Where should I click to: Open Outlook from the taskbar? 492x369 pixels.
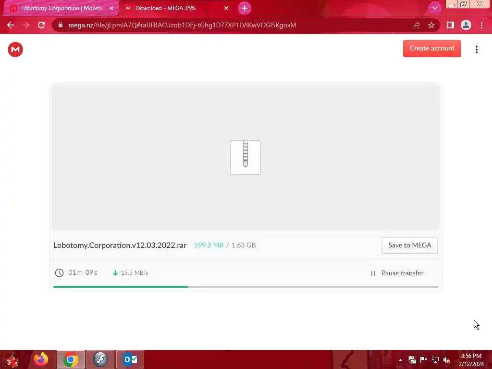130,359
